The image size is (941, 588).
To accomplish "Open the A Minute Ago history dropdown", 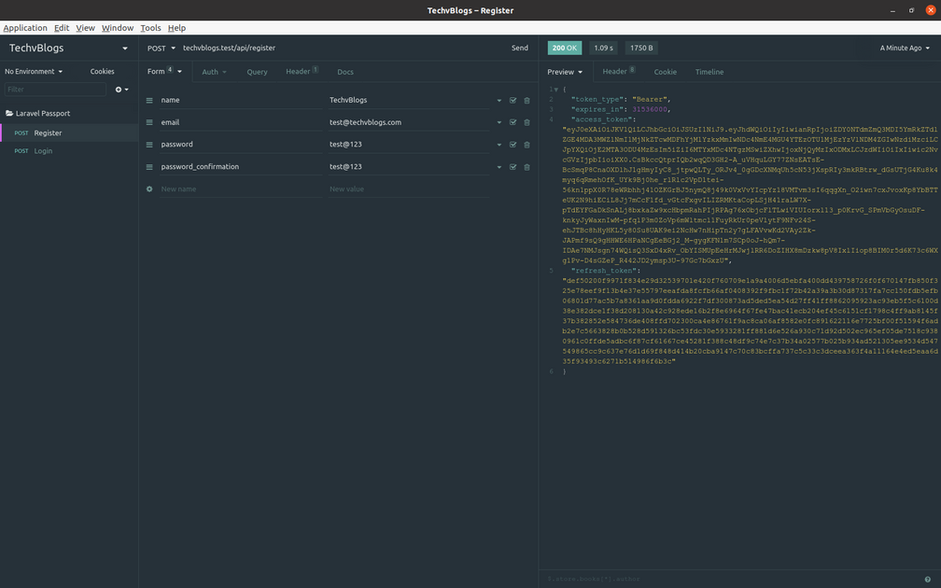I will pos(905,48).
